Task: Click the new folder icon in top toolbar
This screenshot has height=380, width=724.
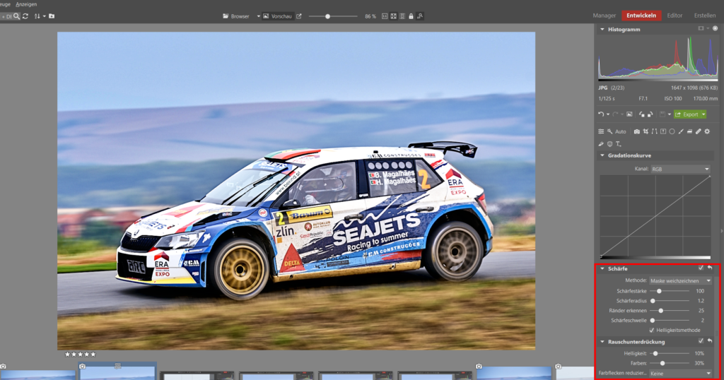Action: (x=52, y=16)
